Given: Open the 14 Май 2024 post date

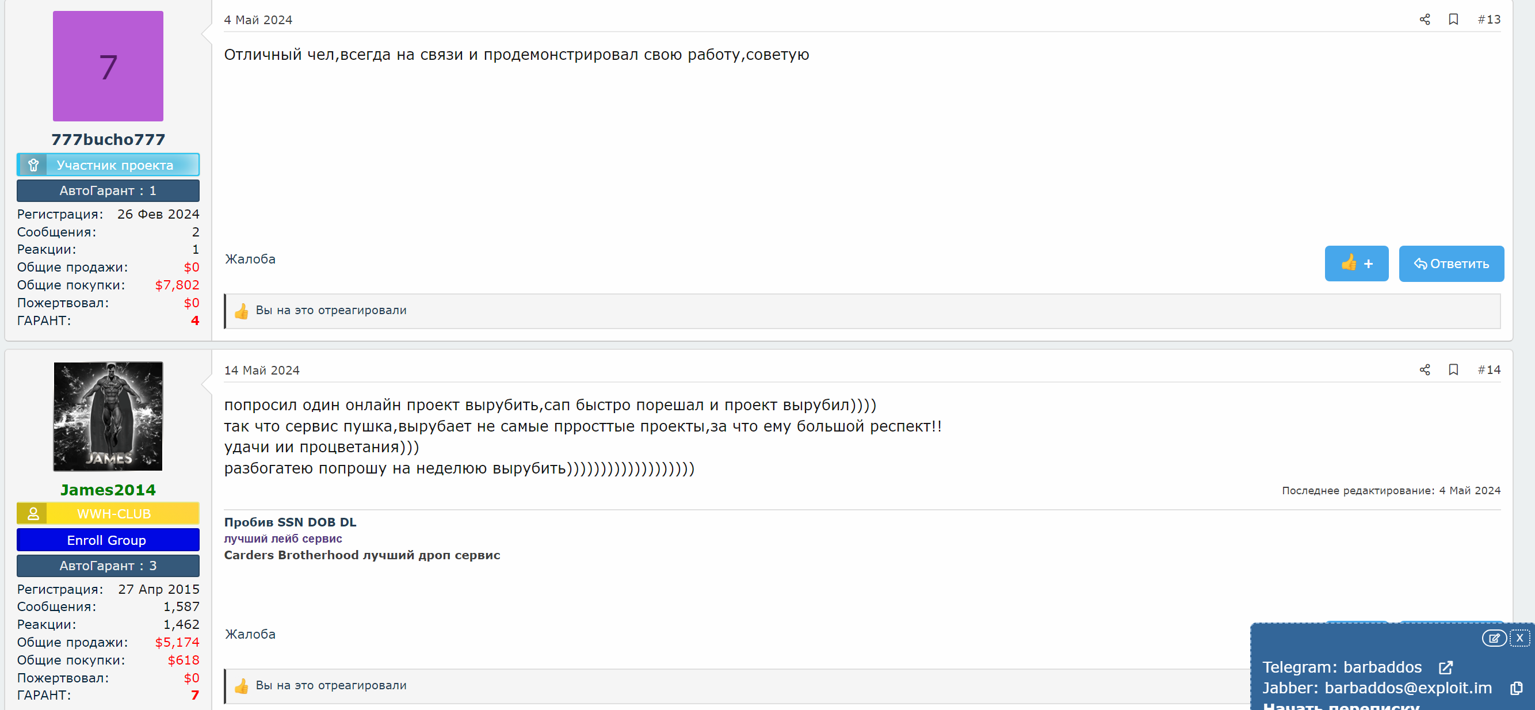Looking at the screenshot, I should pyautogui.click(x=262, y=370).
